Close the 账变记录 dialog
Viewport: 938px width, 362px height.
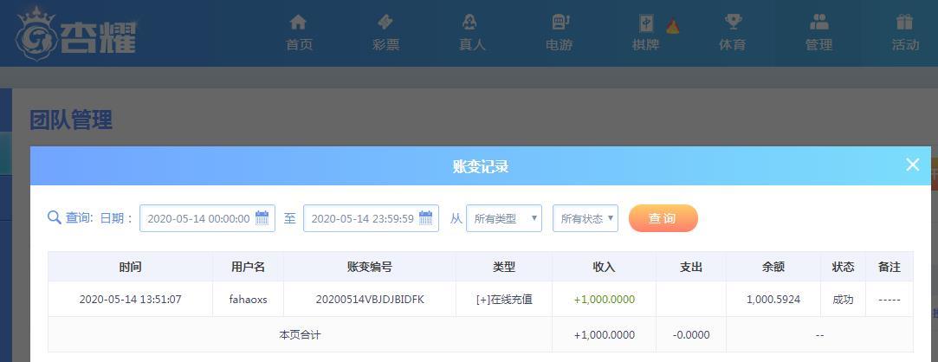click(912, 165)
